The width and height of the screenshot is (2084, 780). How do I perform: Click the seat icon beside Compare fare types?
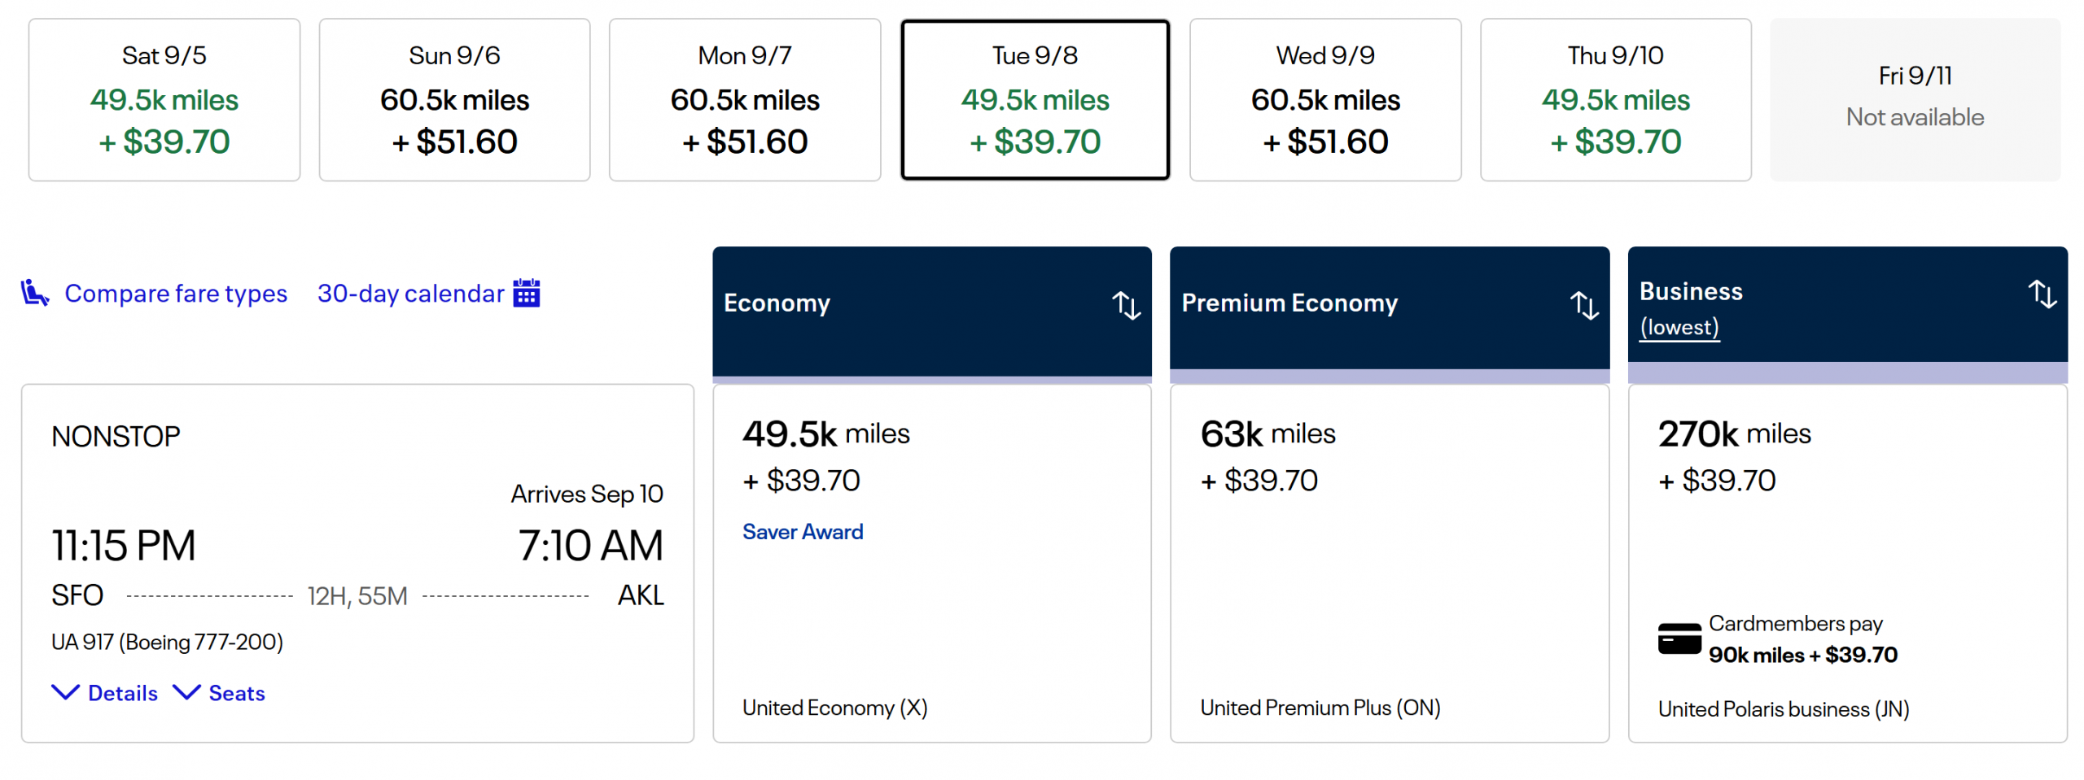[34, 292]
